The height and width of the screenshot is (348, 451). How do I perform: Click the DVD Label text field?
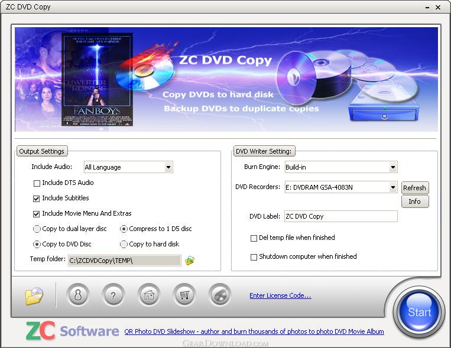(341, 216)
